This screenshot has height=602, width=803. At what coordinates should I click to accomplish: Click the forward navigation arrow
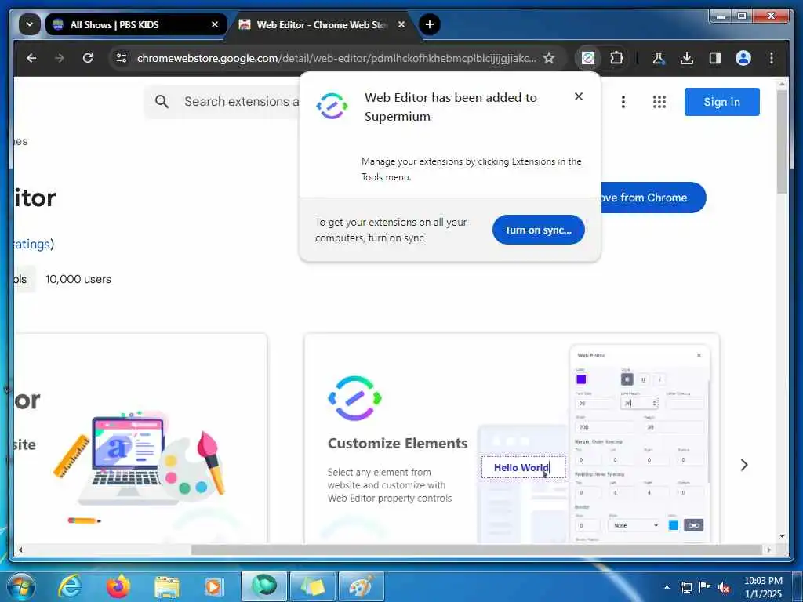60,58
